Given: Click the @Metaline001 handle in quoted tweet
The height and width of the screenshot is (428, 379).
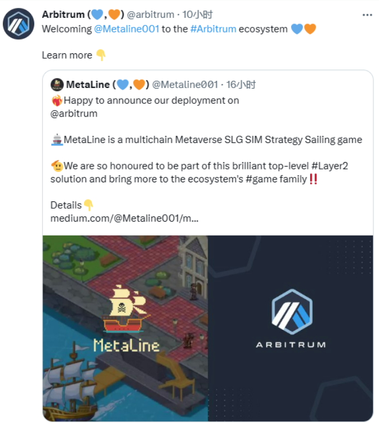Looking at the screenshot, I should [185, 85].
